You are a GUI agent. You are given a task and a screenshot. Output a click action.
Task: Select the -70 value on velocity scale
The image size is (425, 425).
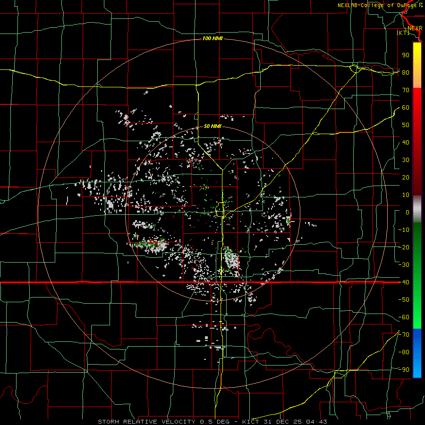(404, 335)
